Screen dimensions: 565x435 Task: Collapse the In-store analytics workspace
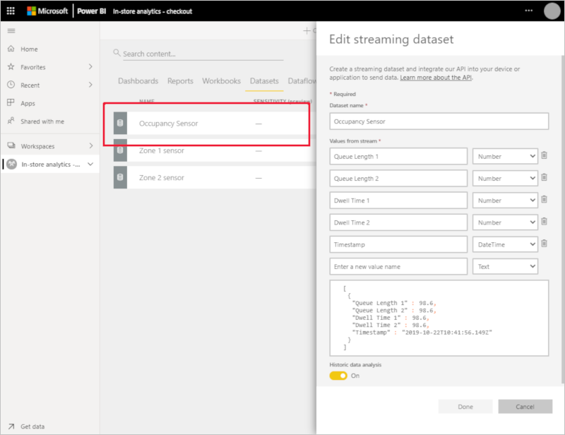[90, 164]
